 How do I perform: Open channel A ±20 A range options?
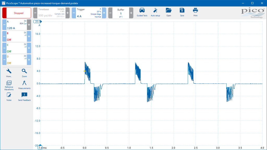(x=17, y=25)
